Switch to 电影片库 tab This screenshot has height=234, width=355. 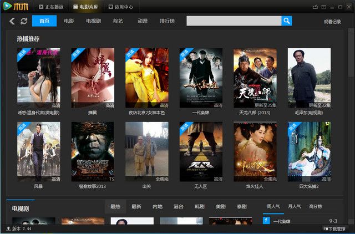85,7
